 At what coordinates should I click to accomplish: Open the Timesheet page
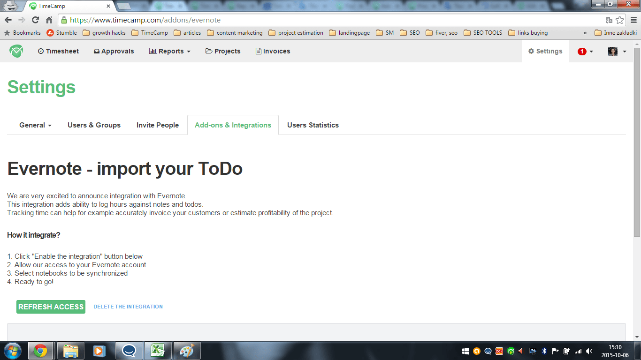58,51
